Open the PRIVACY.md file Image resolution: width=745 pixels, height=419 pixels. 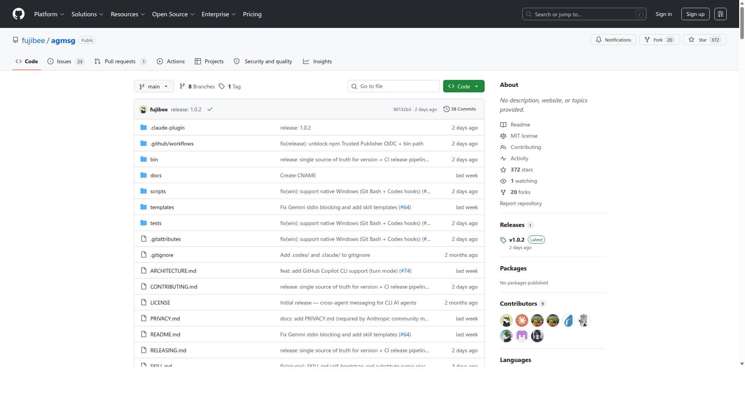pos(165,319)
